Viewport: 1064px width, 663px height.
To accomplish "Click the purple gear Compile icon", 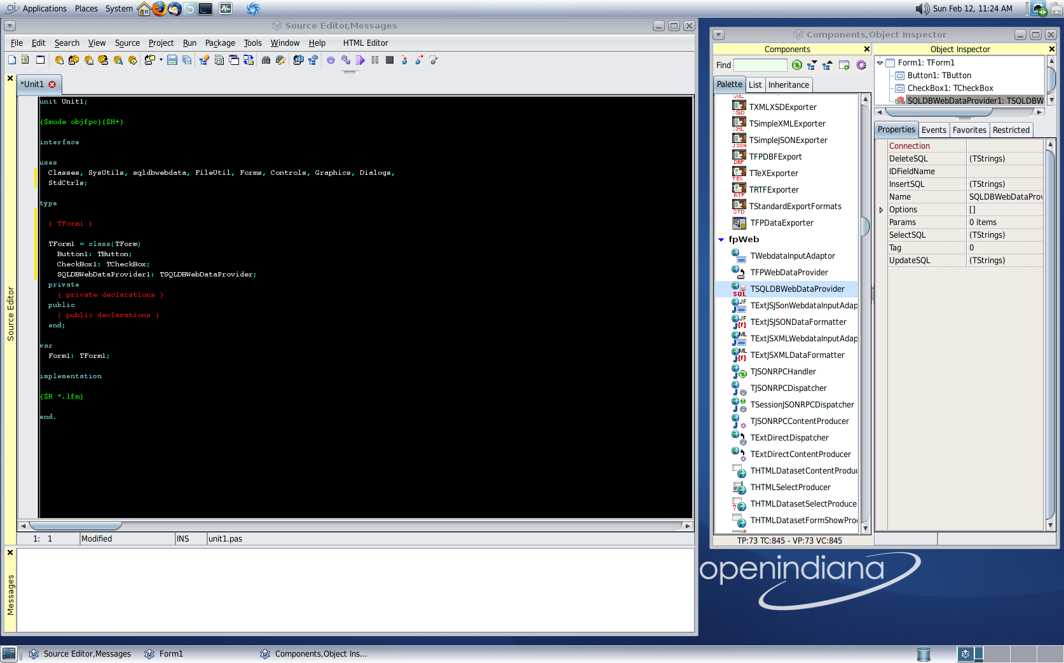I will [331, 60].
